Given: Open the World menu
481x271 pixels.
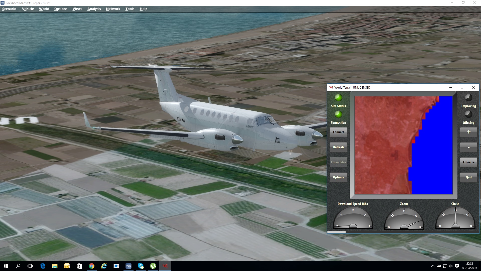Looking at the screenshot, I should [44, 9].
